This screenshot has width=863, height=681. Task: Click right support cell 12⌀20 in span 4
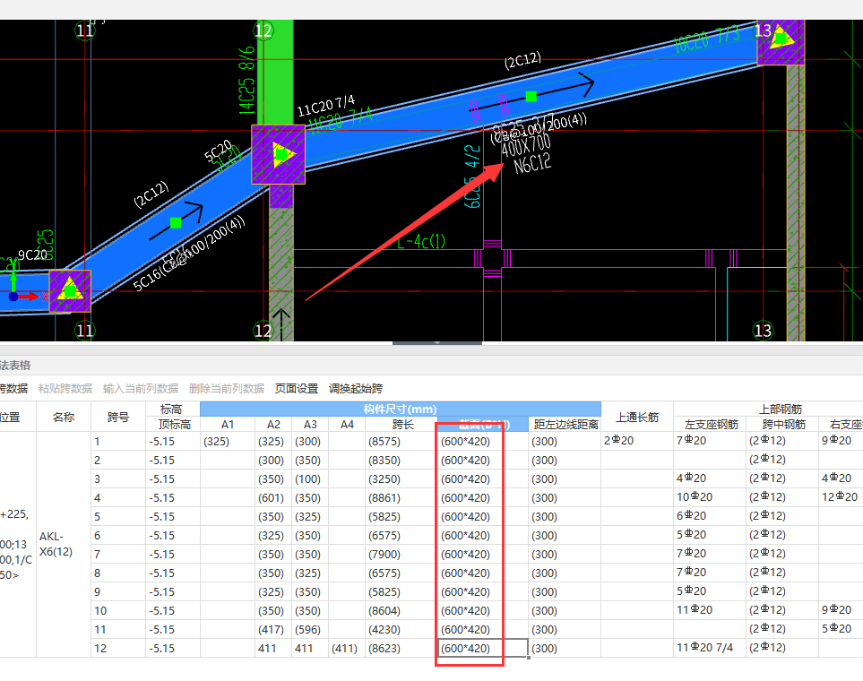840,496
